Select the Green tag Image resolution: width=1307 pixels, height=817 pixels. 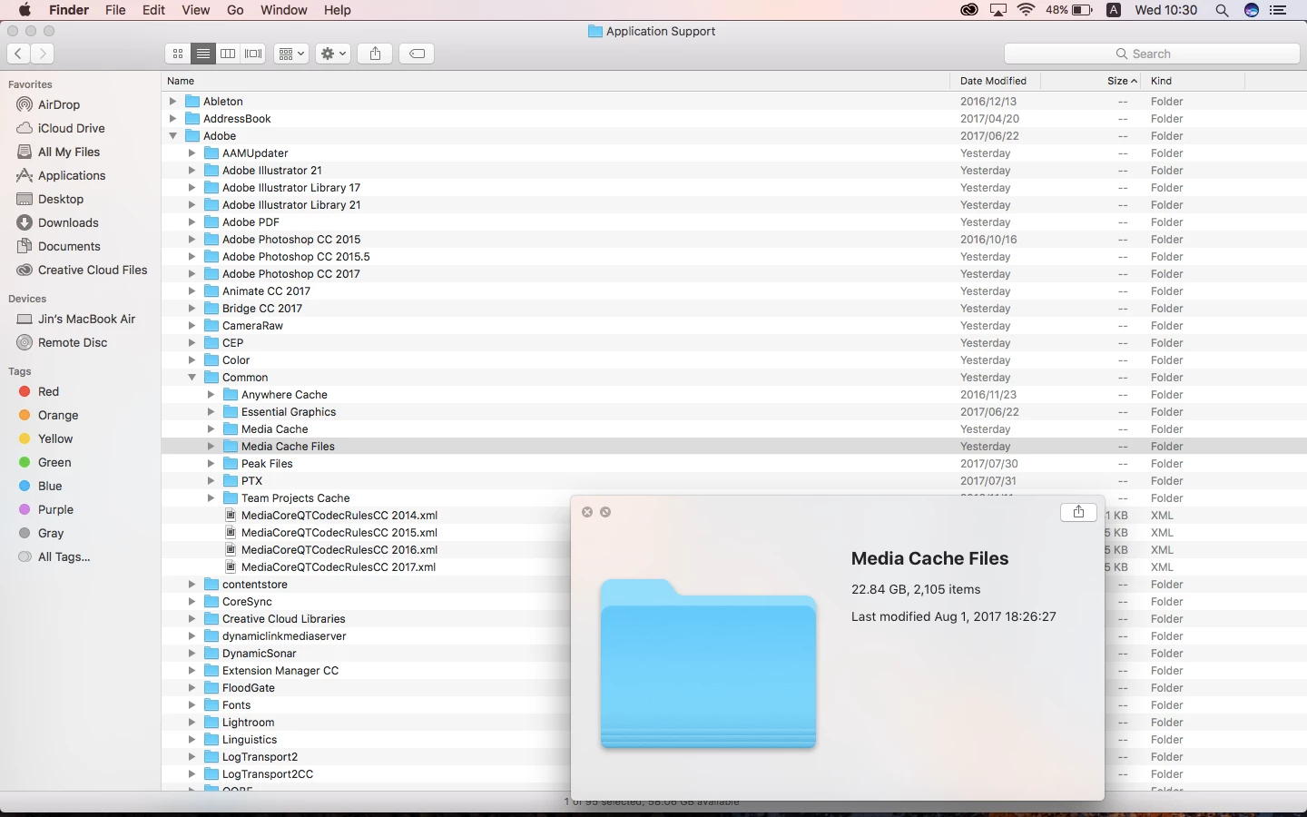[54, 462]
